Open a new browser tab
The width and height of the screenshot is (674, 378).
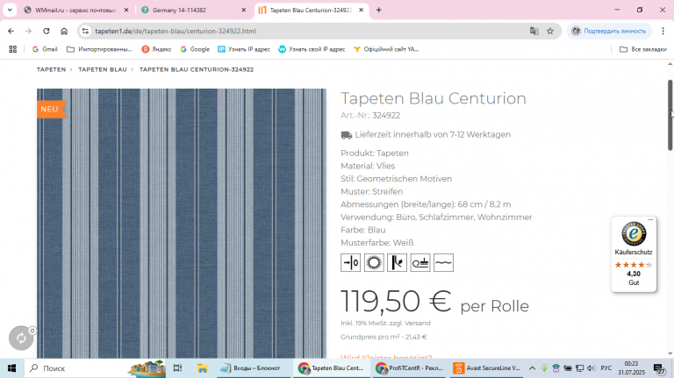click(x=379, y=10)
